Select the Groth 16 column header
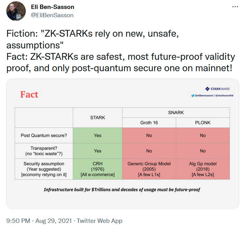 [149, 123]
